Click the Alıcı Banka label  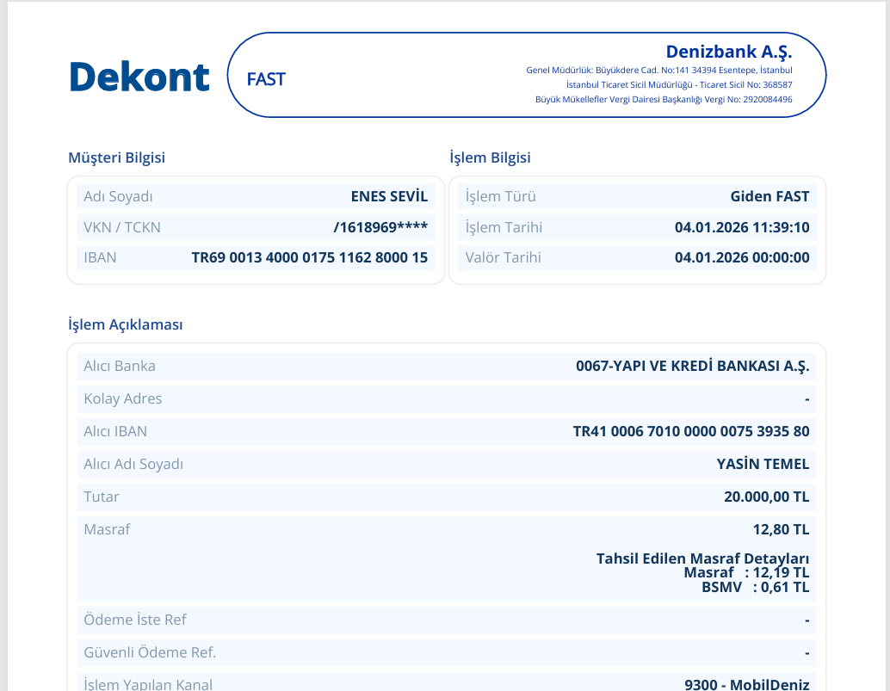pos(120,366)
